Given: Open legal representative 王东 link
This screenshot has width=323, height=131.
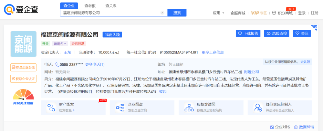Looking at the screenshot, I should 68,52.
